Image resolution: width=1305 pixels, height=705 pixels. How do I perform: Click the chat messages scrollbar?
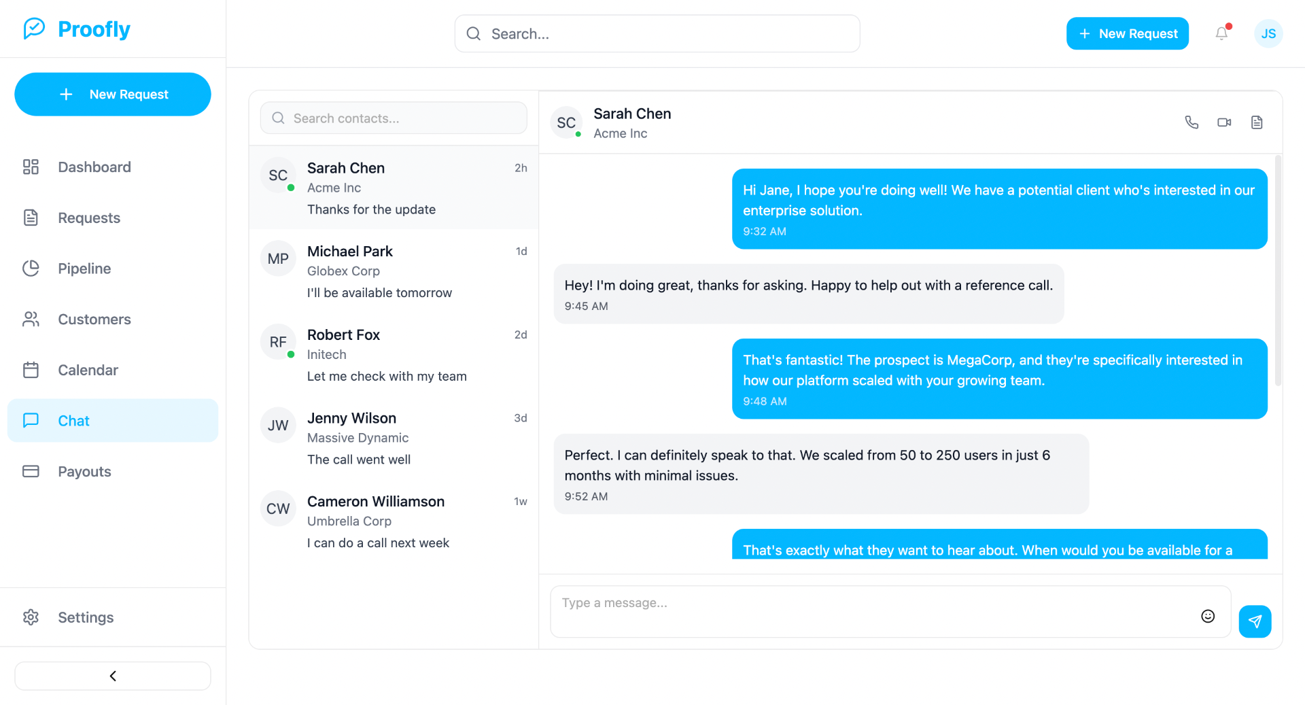[1278, 272]
